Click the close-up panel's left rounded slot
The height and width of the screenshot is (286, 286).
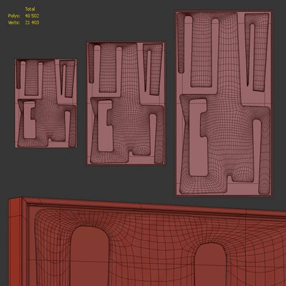pos(89,256)
